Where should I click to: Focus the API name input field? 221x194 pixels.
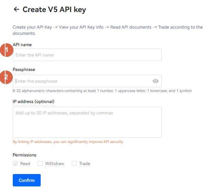[87, 55]
